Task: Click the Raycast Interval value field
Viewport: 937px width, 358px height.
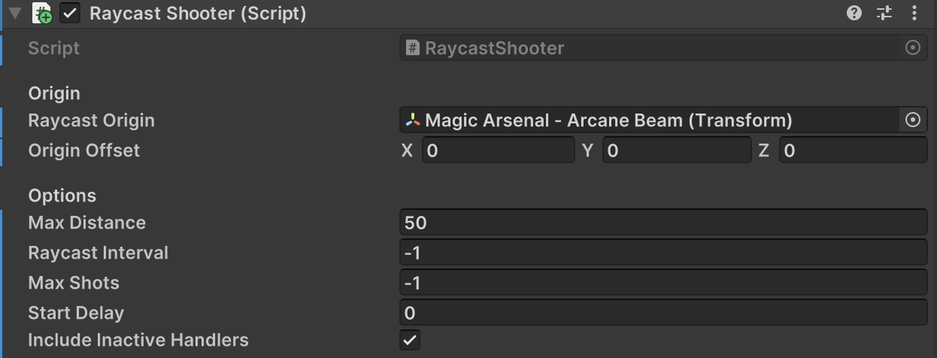Action: (663, 253)
